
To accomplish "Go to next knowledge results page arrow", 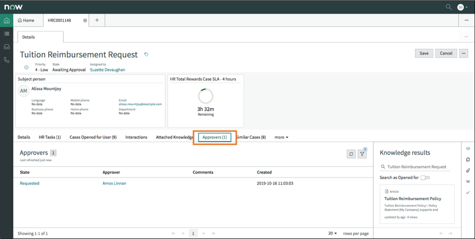I will click(450, 233).
